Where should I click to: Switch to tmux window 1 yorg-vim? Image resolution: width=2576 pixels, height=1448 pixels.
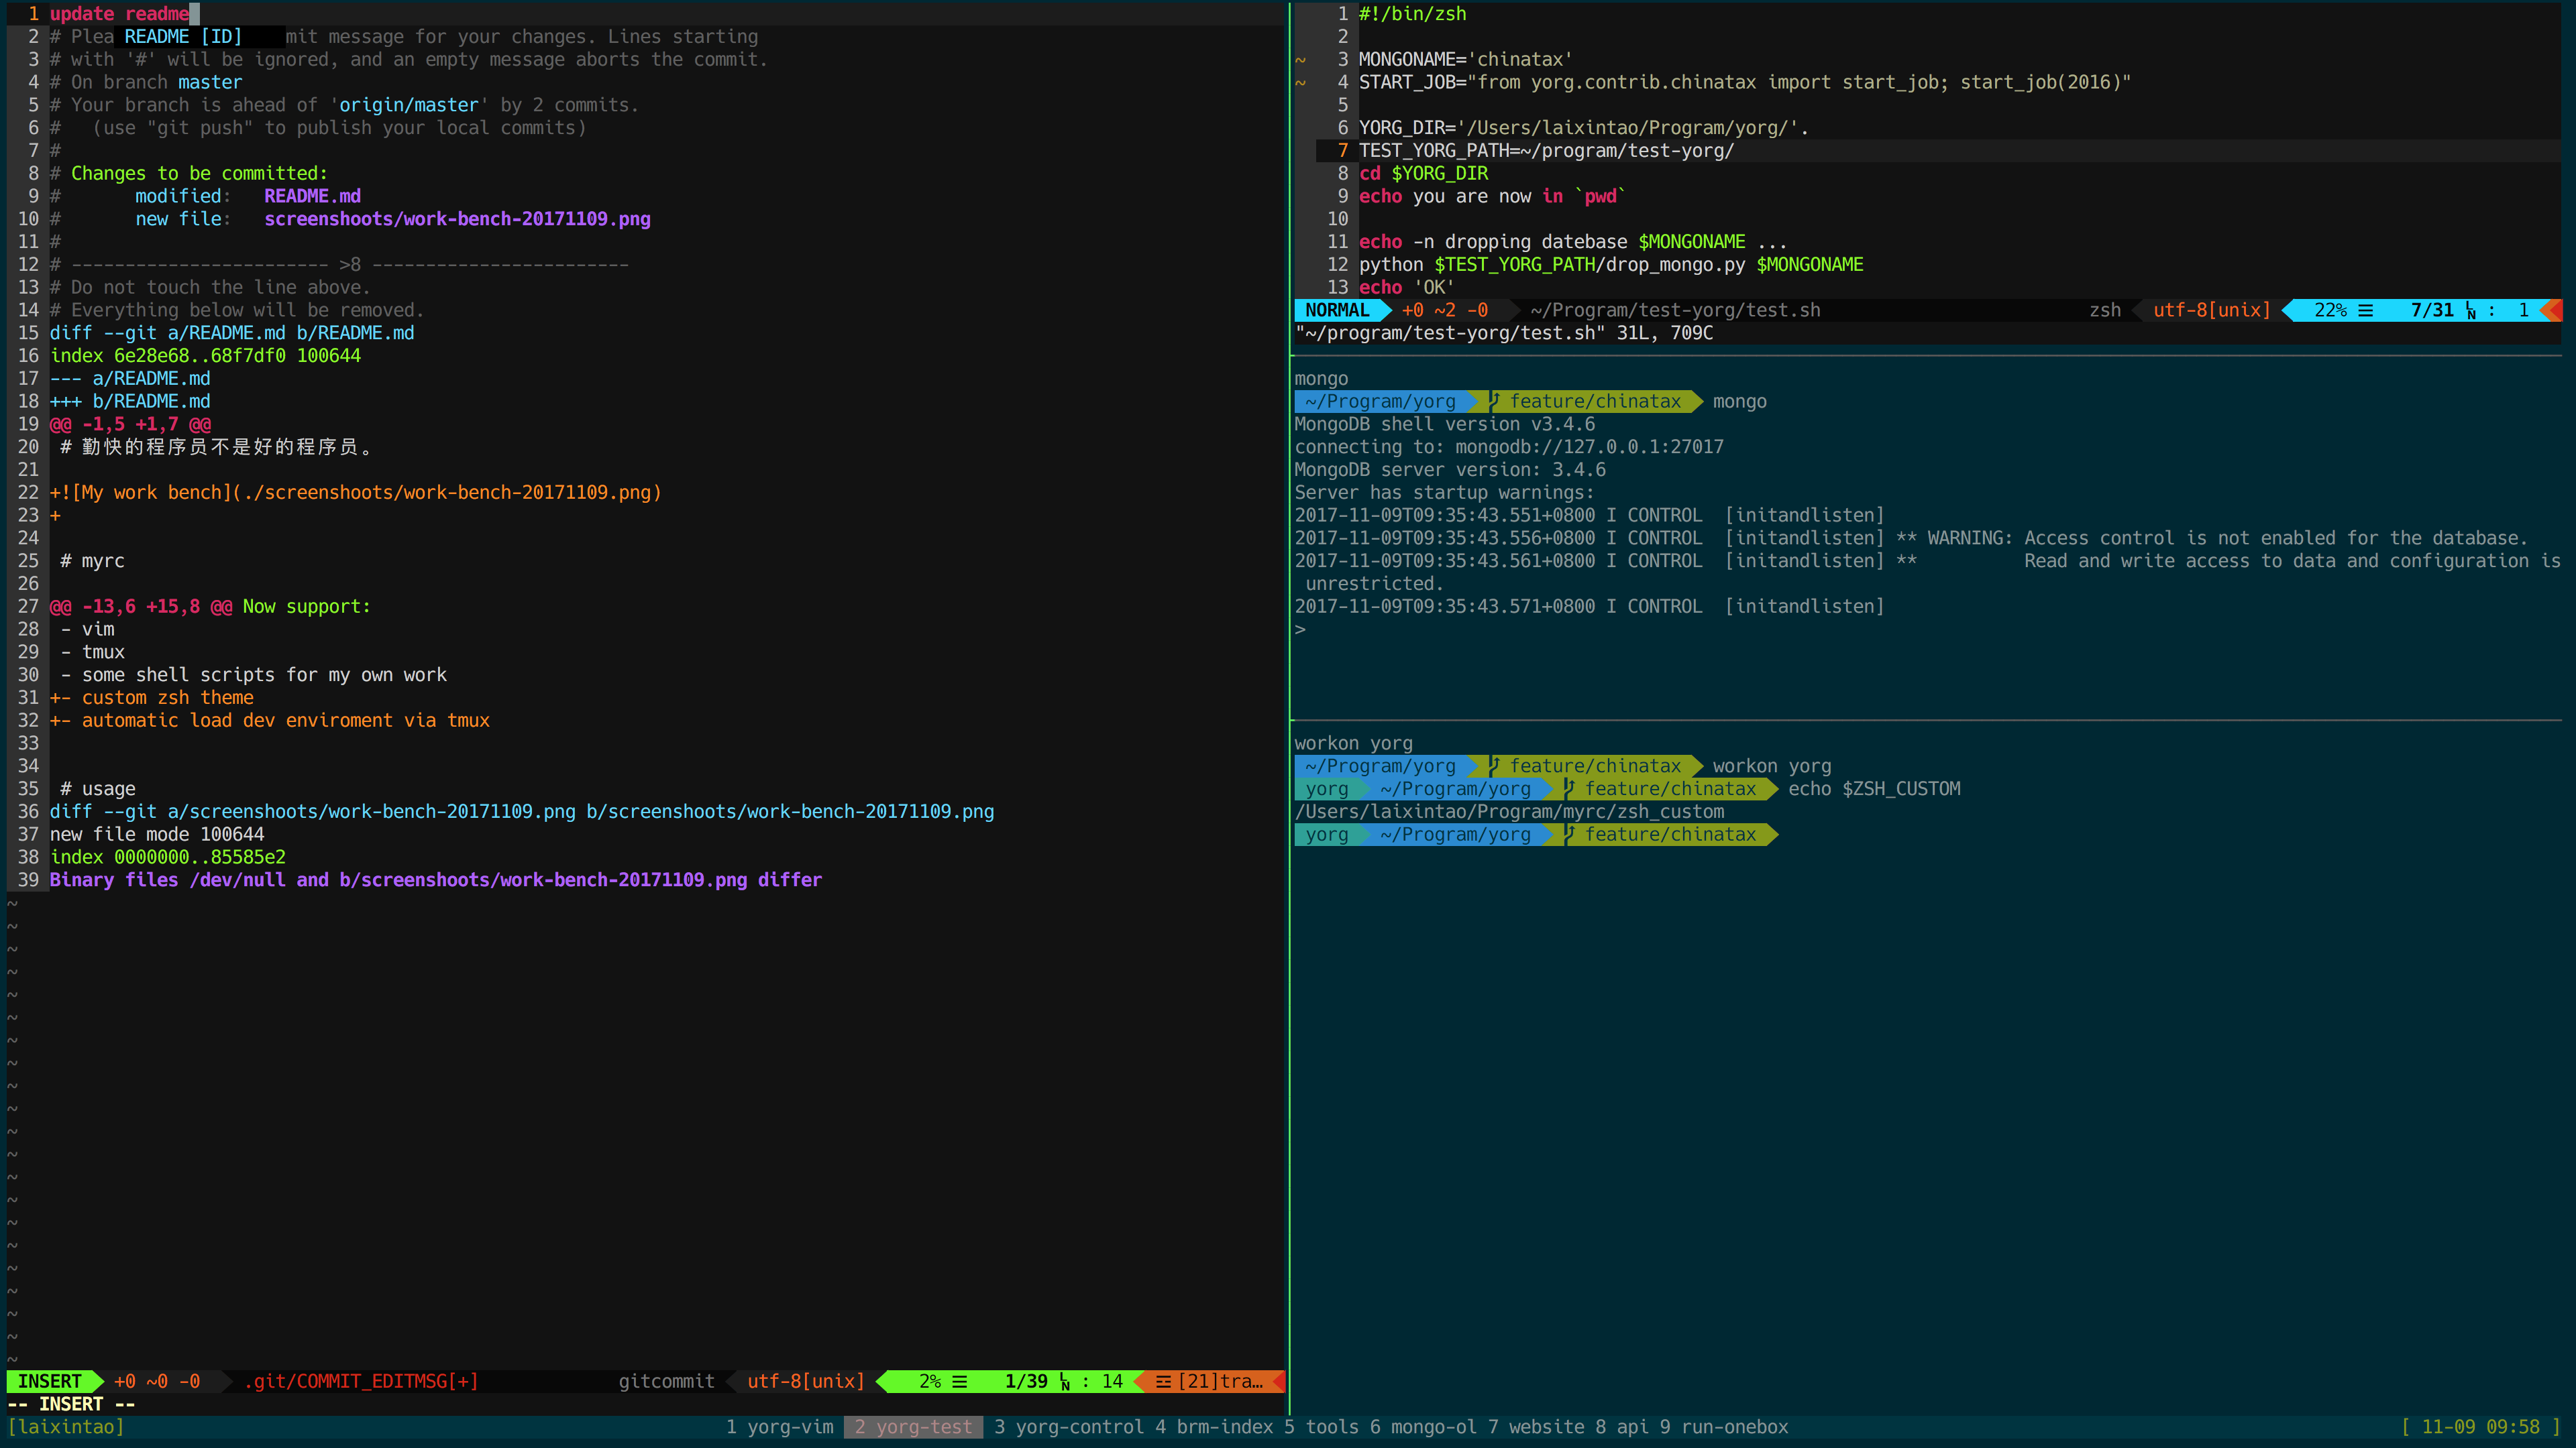click(780, 1427)
